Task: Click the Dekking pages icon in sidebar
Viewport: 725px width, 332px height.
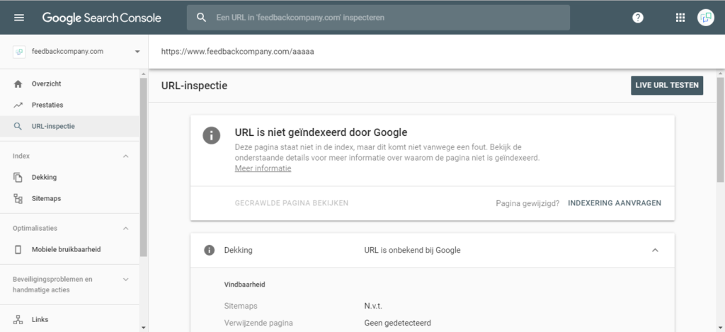Action: click(18, 177)
